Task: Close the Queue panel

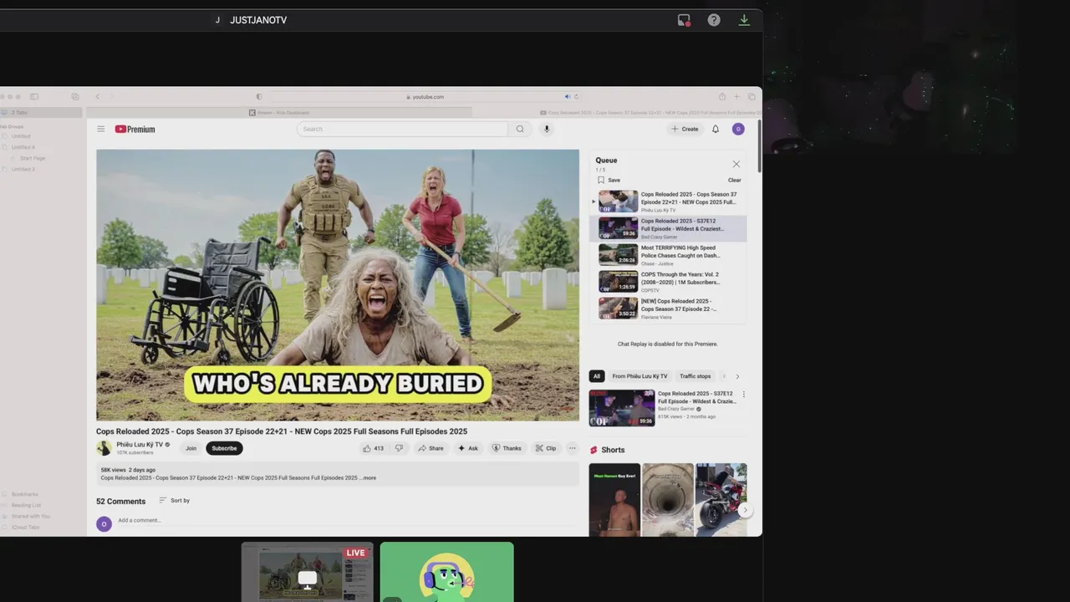Action: 736,164
